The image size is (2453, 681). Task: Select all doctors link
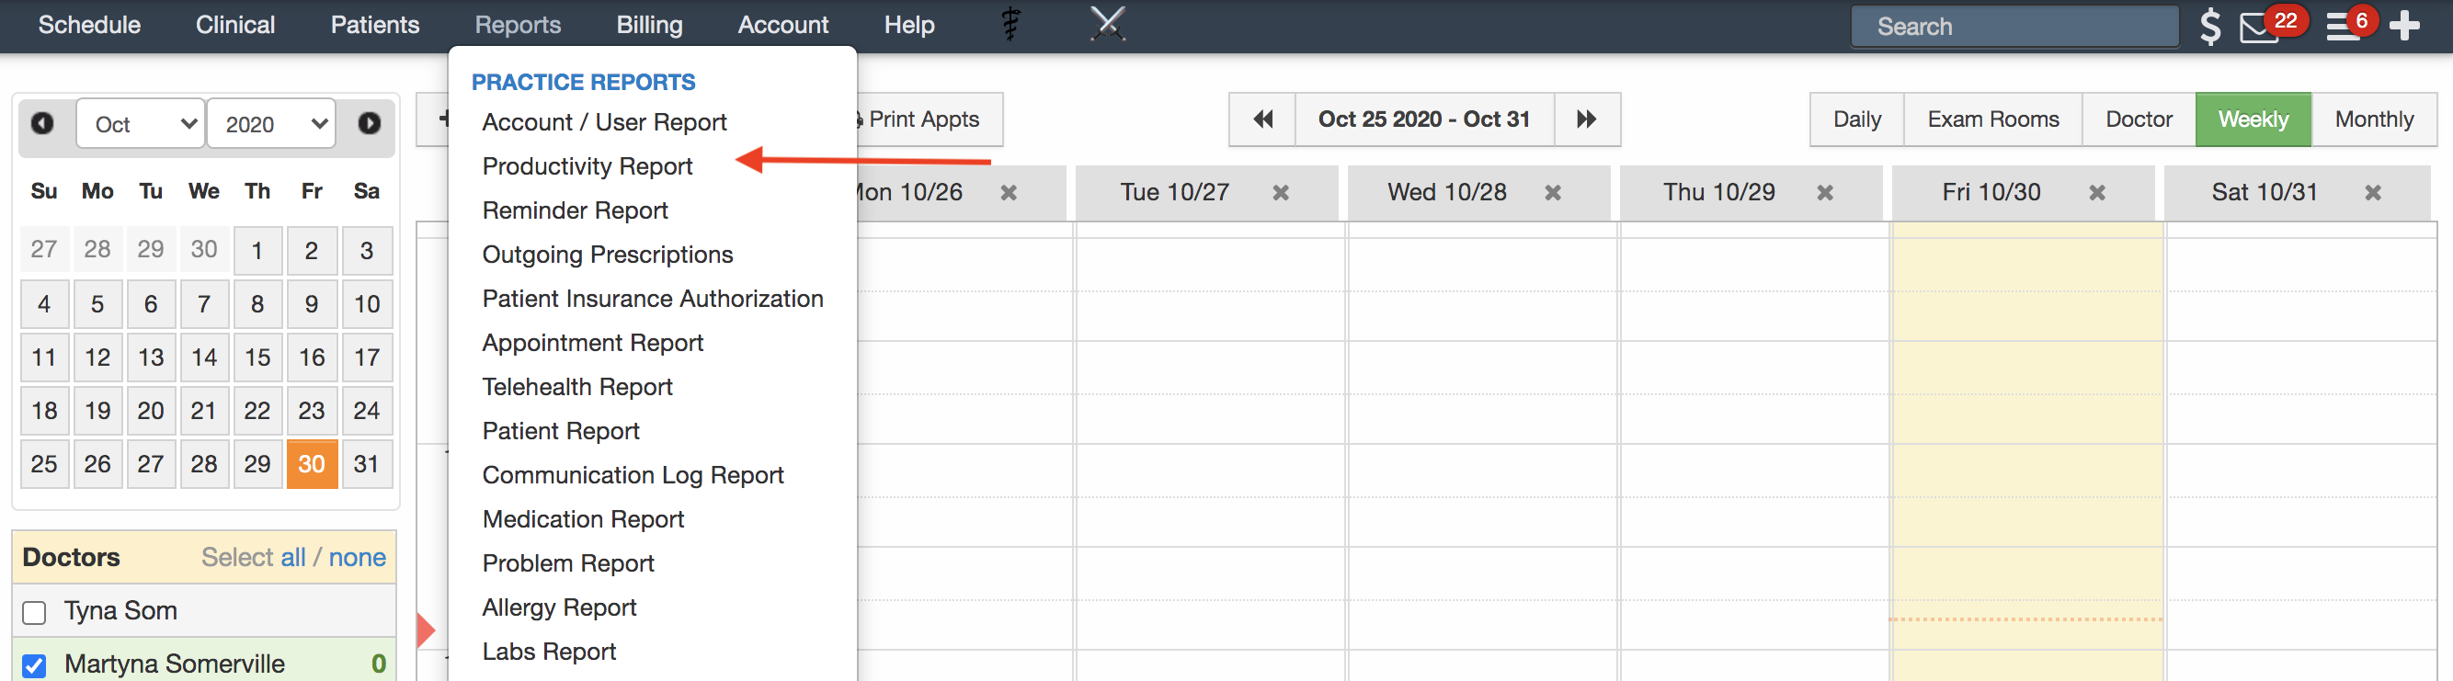[x=292, y=557]
